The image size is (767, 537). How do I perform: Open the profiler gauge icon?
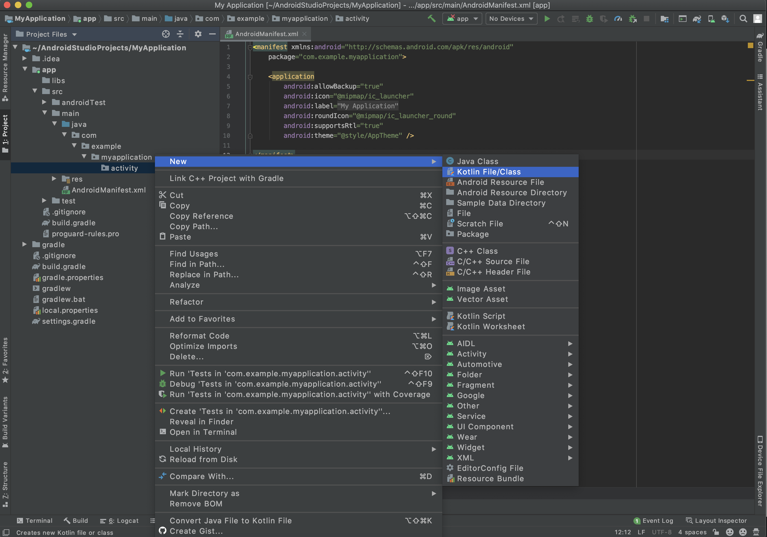coord(618,19)
